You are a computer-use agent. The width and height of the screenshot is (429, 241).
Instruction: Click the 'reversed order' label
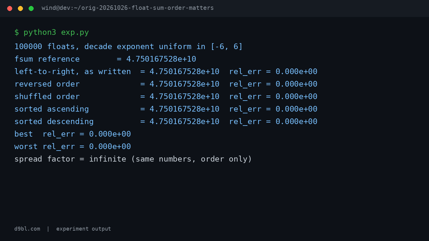(x=47, y=84)
